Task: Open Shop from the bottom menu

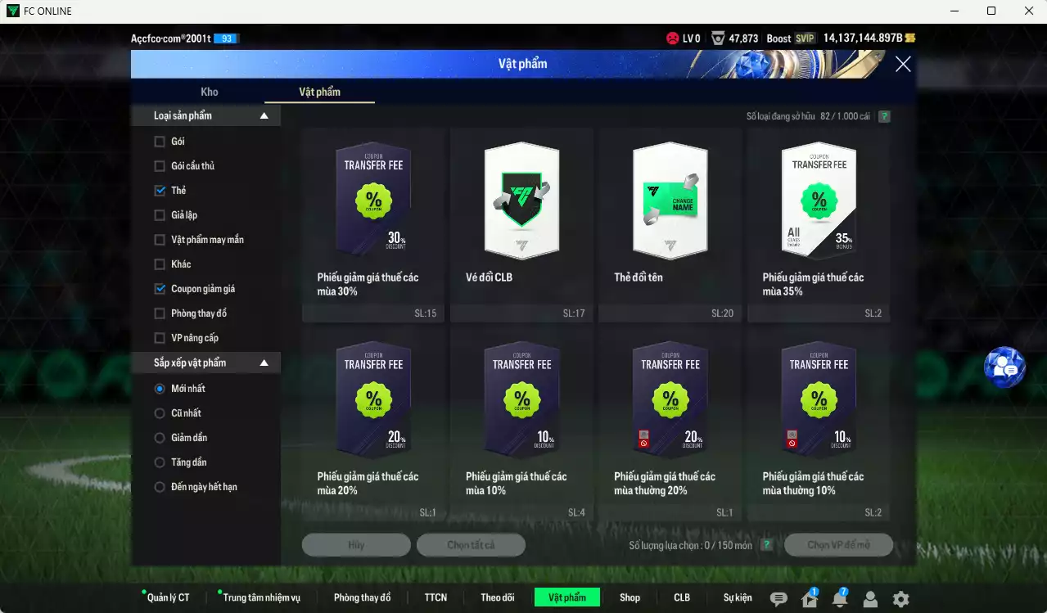Action: tap(630, 597)
